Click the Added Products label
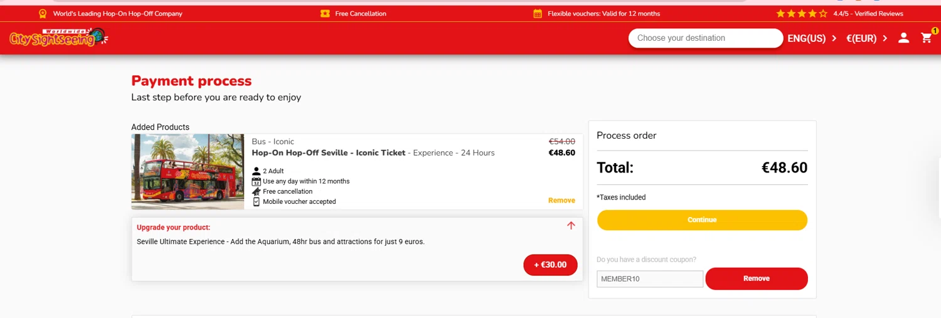Screen dimensions: 941x318 pyautogui.click(x=160, y=127)
